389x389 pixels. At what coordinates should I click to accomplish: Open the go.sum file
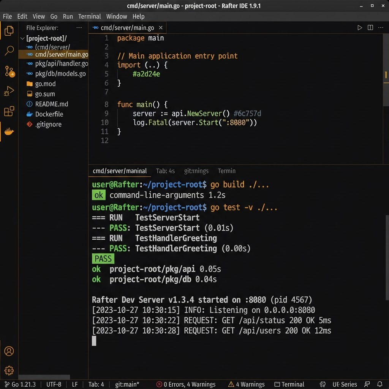point(53,94)
